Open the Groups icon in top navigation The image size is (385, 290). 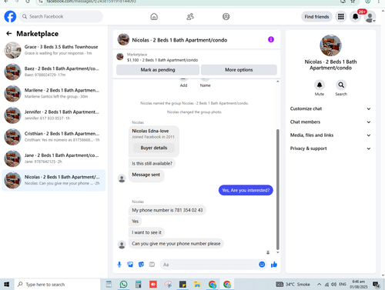point(226,17)
